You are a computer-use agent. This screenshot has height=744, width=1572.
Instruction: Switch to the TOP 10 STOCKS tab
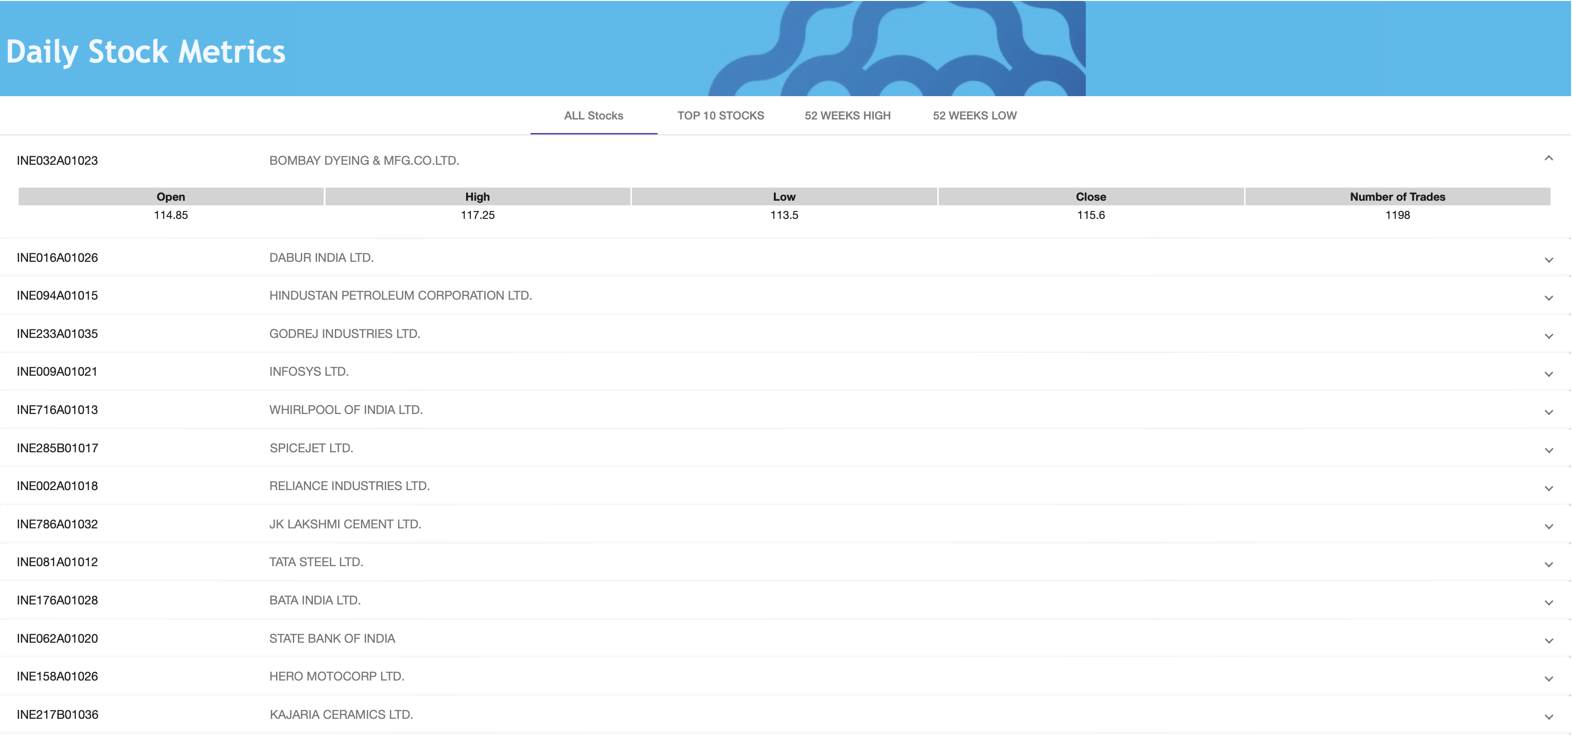click(721, 115)
